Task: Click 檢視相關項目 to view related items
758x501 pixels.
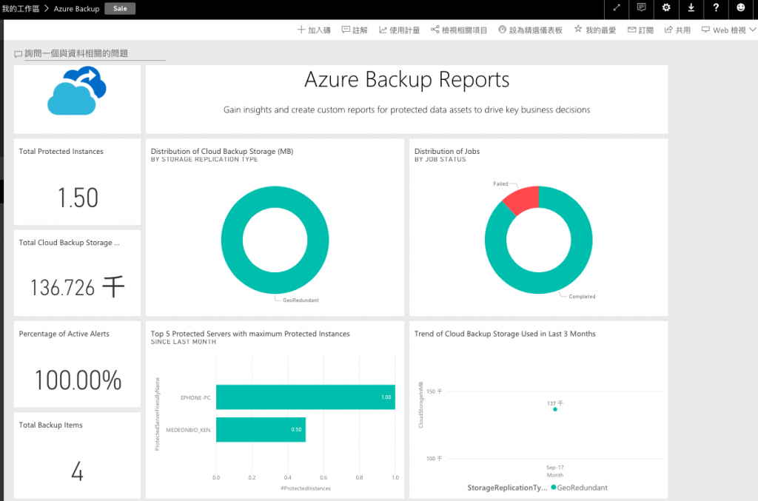Action: [x=458, y=30]
